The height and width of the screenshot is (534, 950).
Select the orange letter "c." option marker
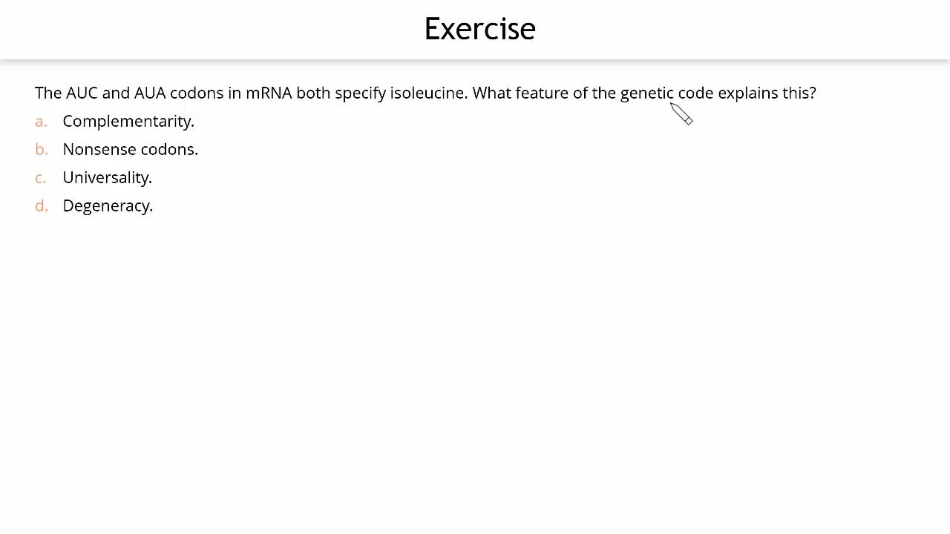tap(41, 178)
